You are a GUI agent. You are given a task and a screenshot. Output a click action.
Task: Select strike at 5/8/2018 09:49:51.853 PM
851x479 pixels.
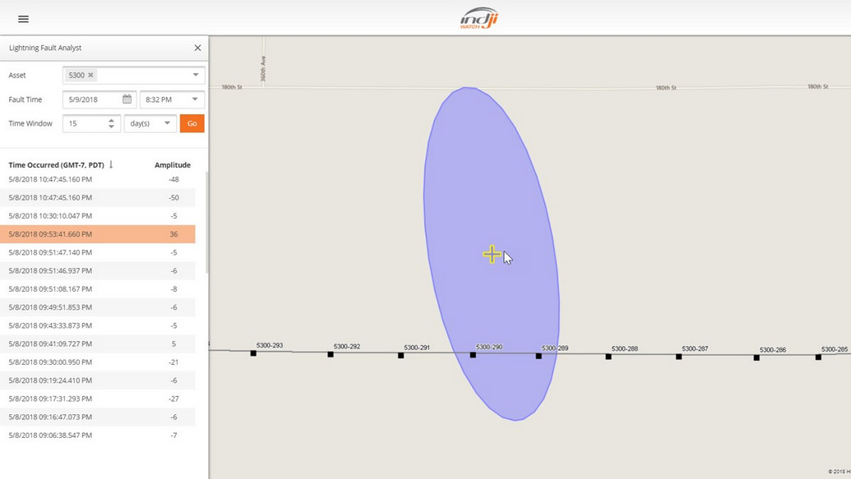(x=98, y=307)
